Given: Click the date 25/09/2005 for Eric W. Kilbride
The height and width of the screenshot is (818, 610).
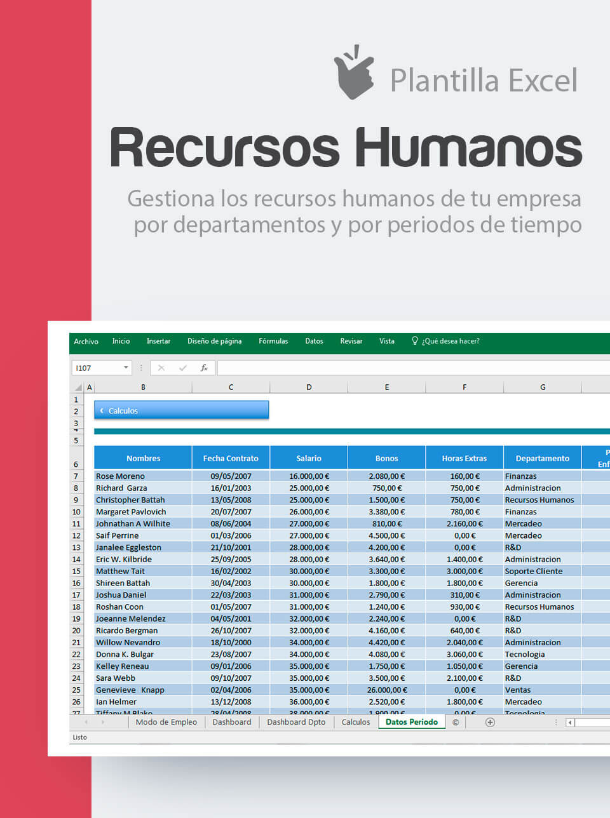Looking at the screenshot, I should [231, 560].
